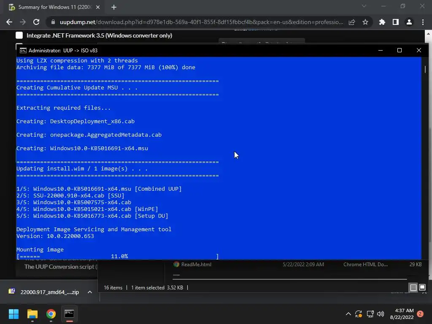Image resolution: width=432 pixels, height=324 pixels.
Task: Click console line Windows10.0-KB5015021-x64.cab [WinPE]
Action: (87, 209)
